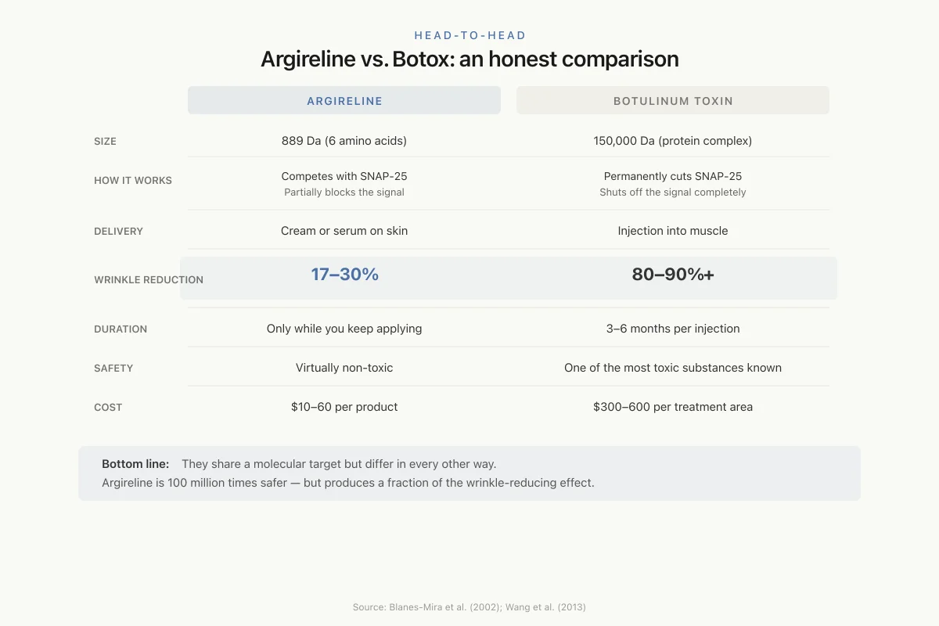This screenshot has height=626, width=939.
Task: Click the BOTULINUM TOXIN column header
Action: coord(673,101)
